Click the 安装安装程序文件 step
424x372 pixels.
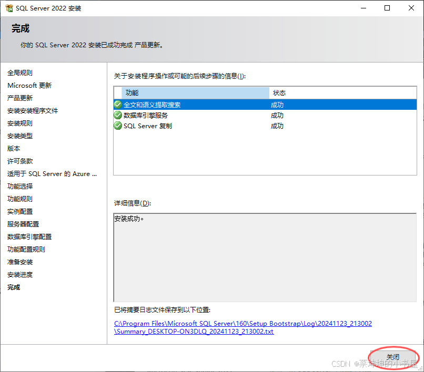tap(33, 110)
